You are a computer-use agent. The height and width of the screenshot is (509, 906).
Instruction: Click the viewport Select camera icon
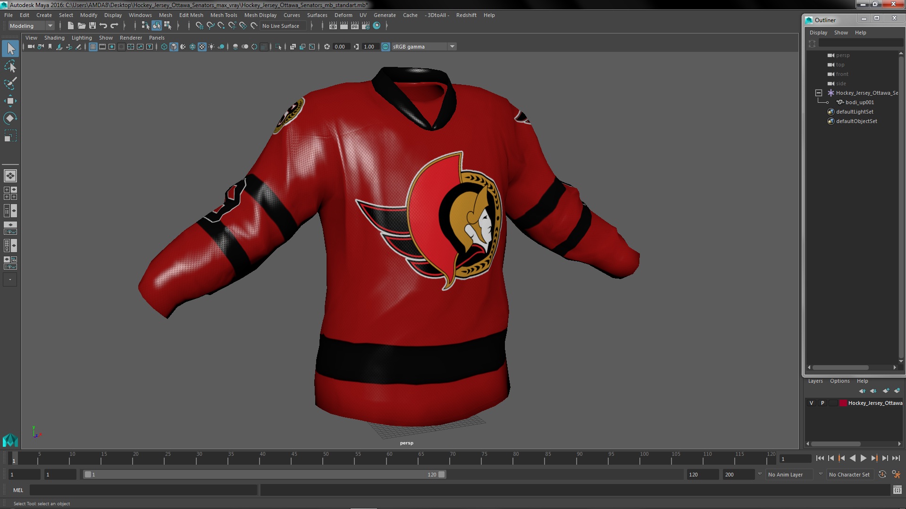31,47
